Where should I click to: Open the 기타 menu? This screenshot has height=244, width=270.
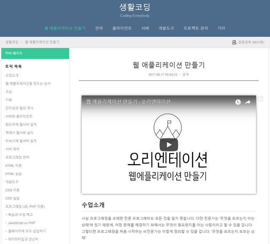click(221, 28)
